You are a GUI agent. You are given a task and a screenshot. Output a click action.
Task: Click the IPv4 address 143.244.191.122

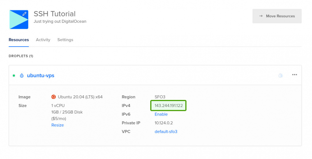168,106
